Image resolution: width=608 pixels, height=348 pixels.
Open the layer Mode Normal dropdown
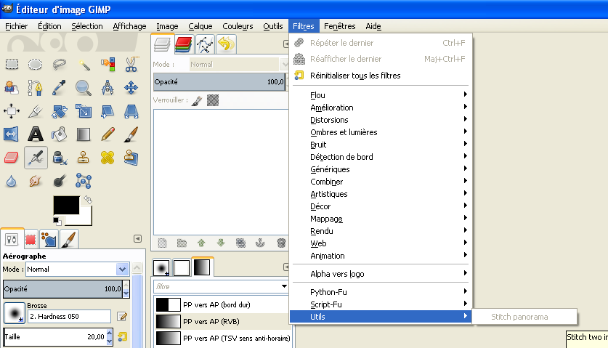[x=238, y=65]
